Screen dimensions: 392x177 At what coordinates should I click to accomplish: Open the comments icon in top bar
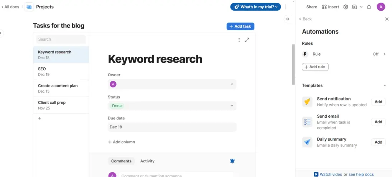coord(354,7)
